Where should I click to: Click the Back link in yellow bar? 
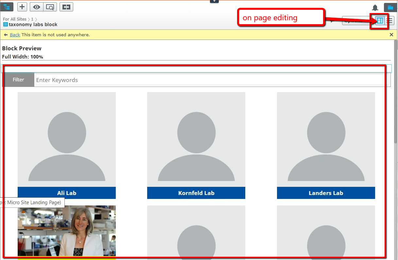pyautogui.click(x=15, y=35)
